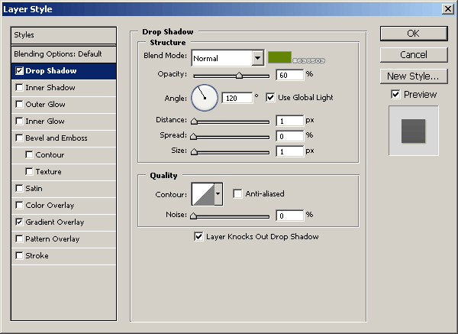Check the Contour sub-option under Bevel
The height and width of the screenshot is (334, 458).
(x=29, y=154)
